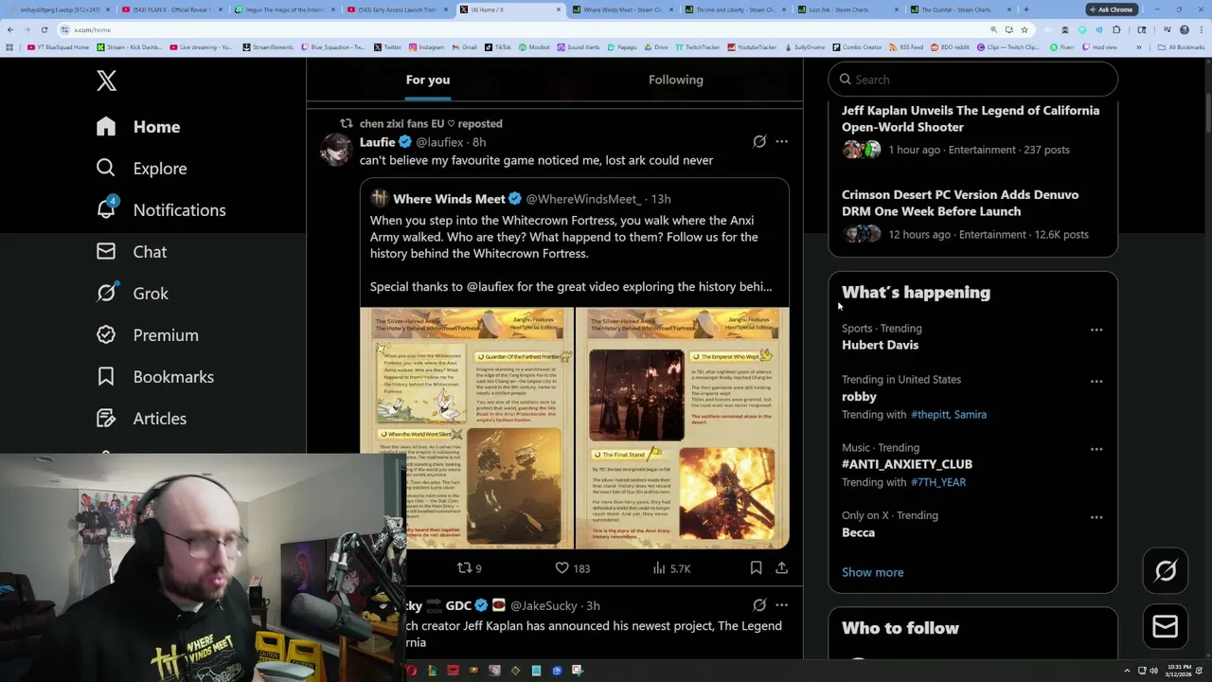Click the X logo icon

point(106,81)
